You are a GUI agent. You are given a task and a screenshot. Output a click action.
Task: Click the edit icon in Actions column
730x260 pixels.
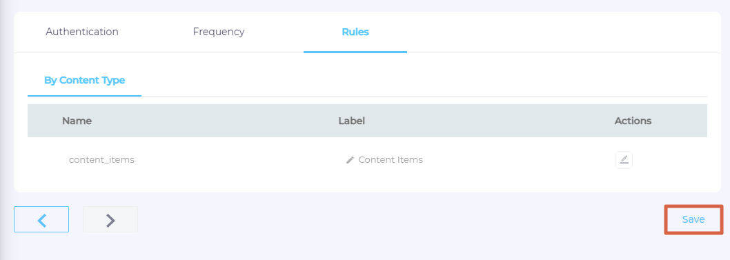tap(623, 160)
